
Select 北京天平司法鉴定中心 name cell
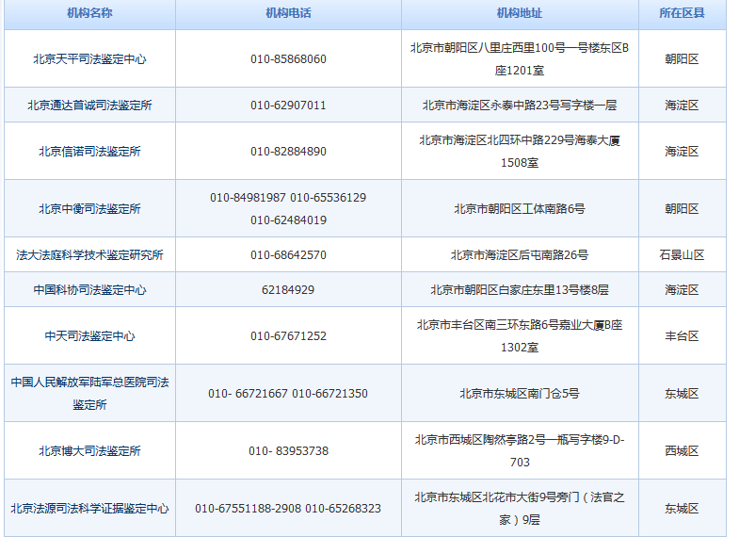click(89, 59)
